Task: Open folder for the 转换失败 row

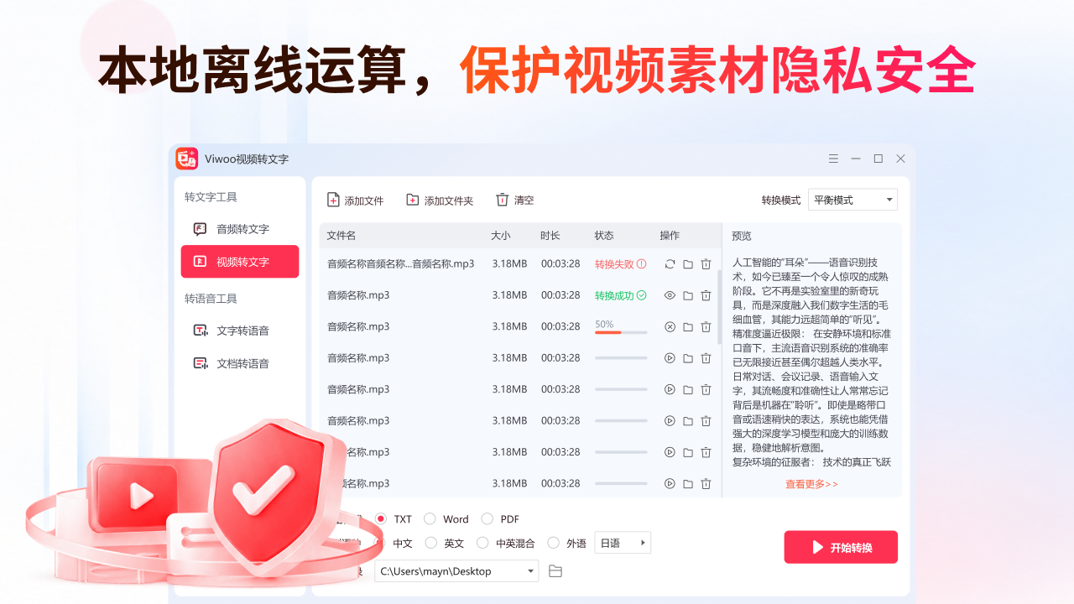Action: pos(688,264)
